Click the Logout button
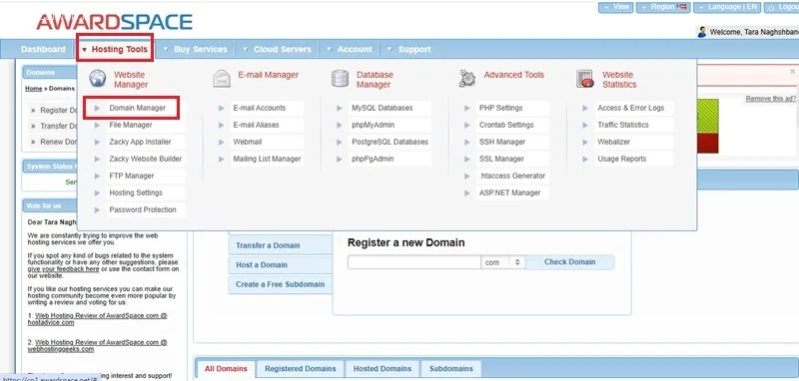The height and width of the screenshot is (381, 799). pyautogui.click(x=783, y=7)
